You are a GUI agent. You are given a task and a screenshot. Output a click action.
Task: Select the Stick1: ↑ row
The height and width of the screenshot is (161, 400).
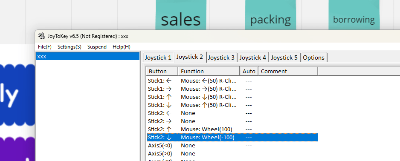(x=232, y=97)
